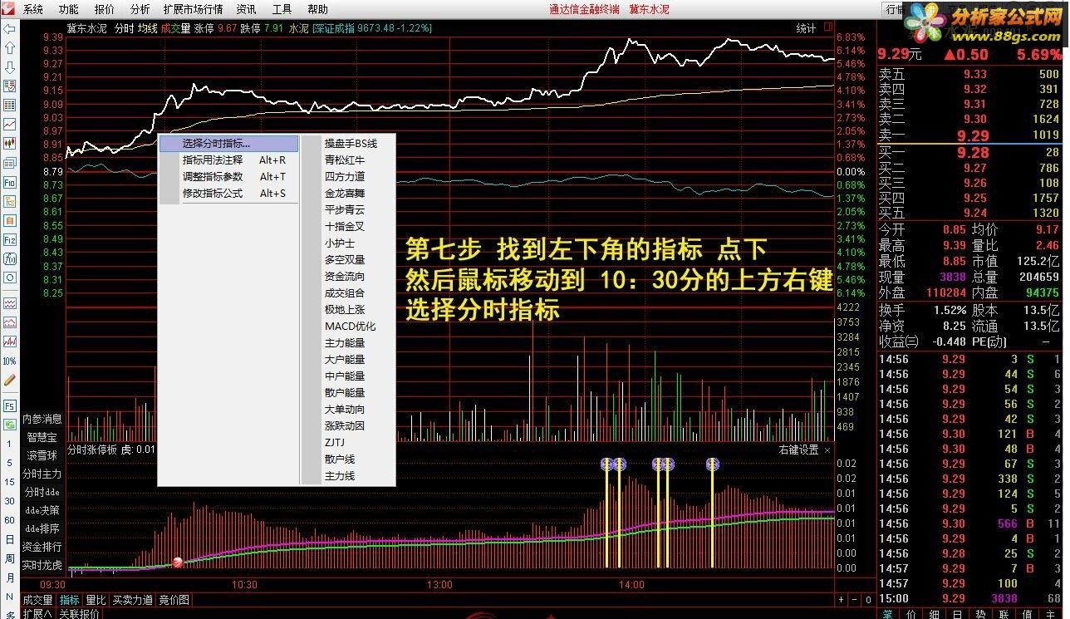The height and width of the screenshot is (619, 1070).
Task: Click the 智慧宝 indicator button
Action: point(42,437)
